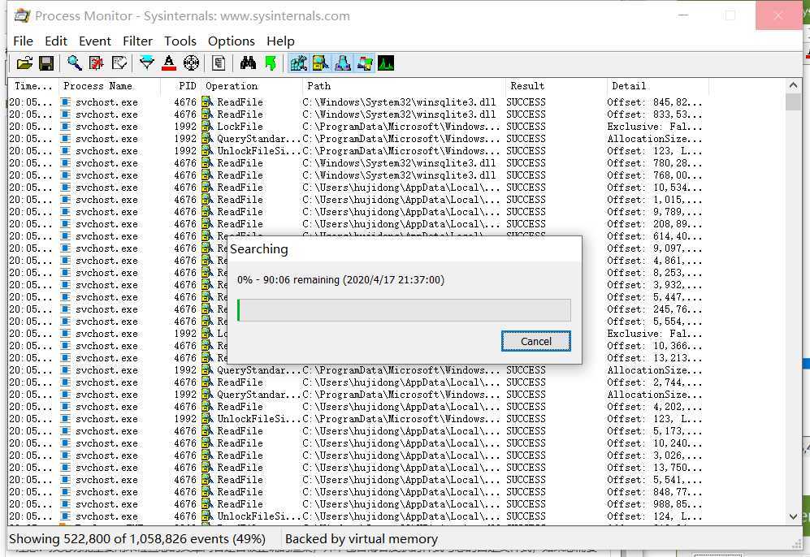The width and height of the screenshot is (810, 557).
Task: Toggle Show Network Activity
Action: click(x=343, y=63)
